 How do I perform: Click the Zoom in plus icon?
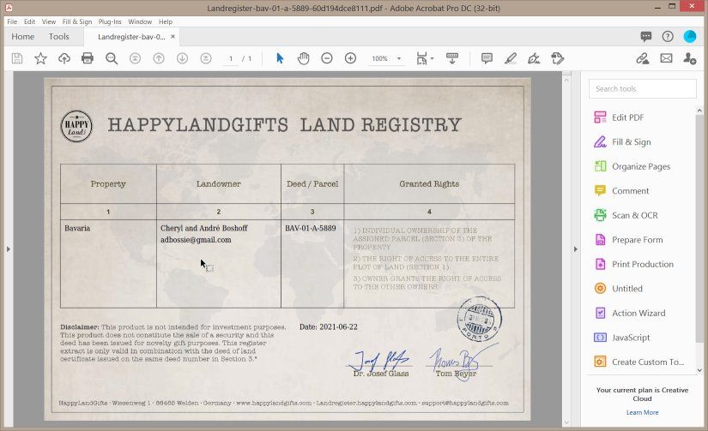tap(350, 58)
